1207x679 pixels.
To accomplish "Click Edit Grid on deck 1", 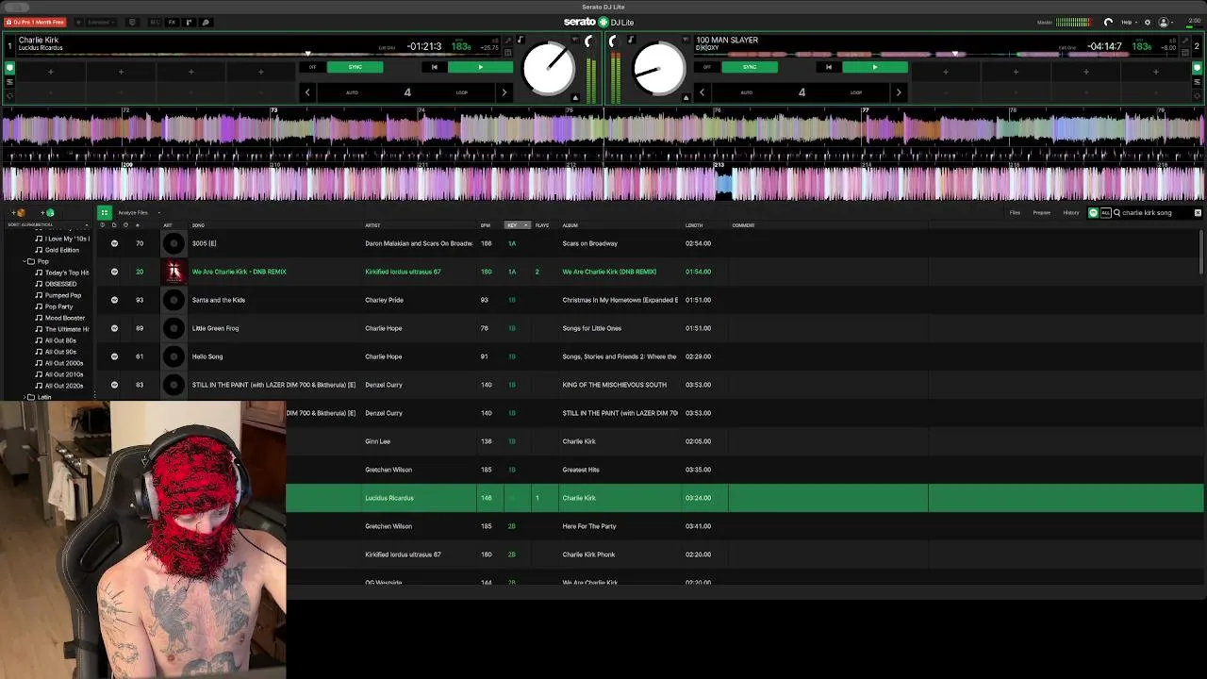I will point(387,47).
